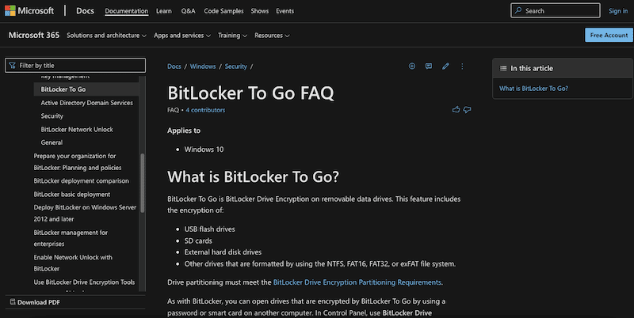Open Security item in sidebar
The image size is (634, 318).
(x=52, y=115)
